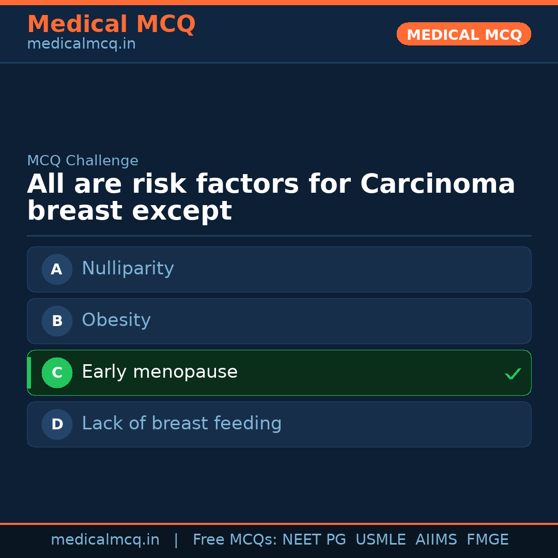Click AIIMS in the footer
Screen dimensions: 558x558
click(x=436, y=540)
